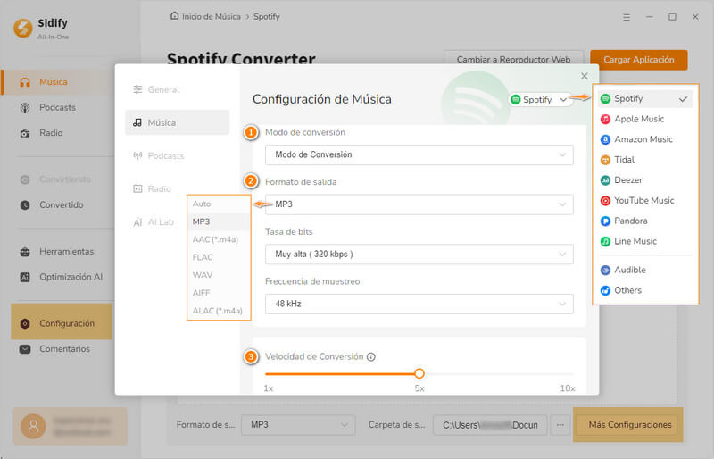The width and height of the screenshot is (714, 459).
Task: Select Auto output format option
Action: [x=219, y=204]
